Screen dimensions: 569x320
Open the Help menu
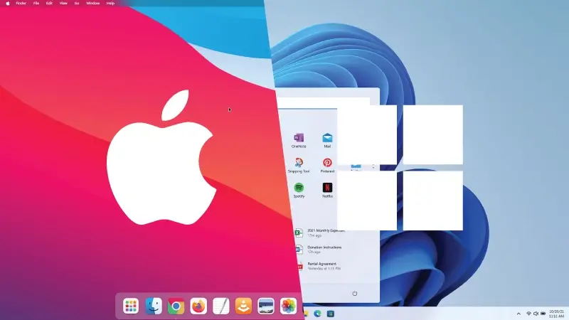click(x=111, y=4)
